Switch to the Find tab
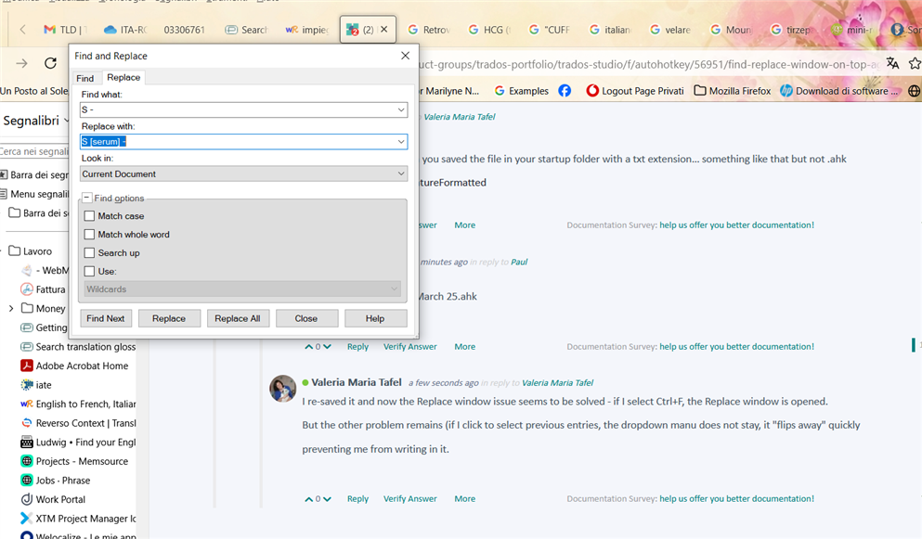The width and height of the screenshot is (922, 539). pos(85,77)
